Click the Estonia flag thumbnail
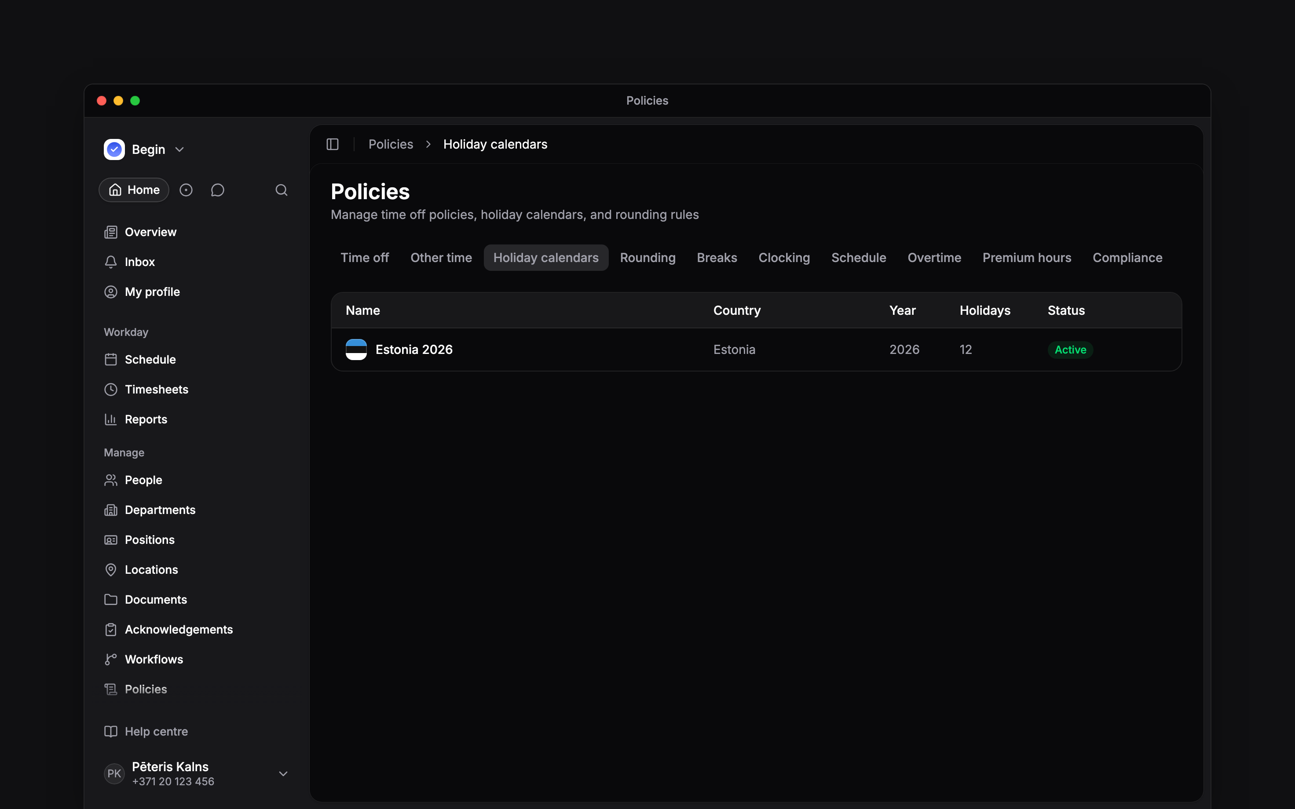1295x809 pixels. coord(356,350)
